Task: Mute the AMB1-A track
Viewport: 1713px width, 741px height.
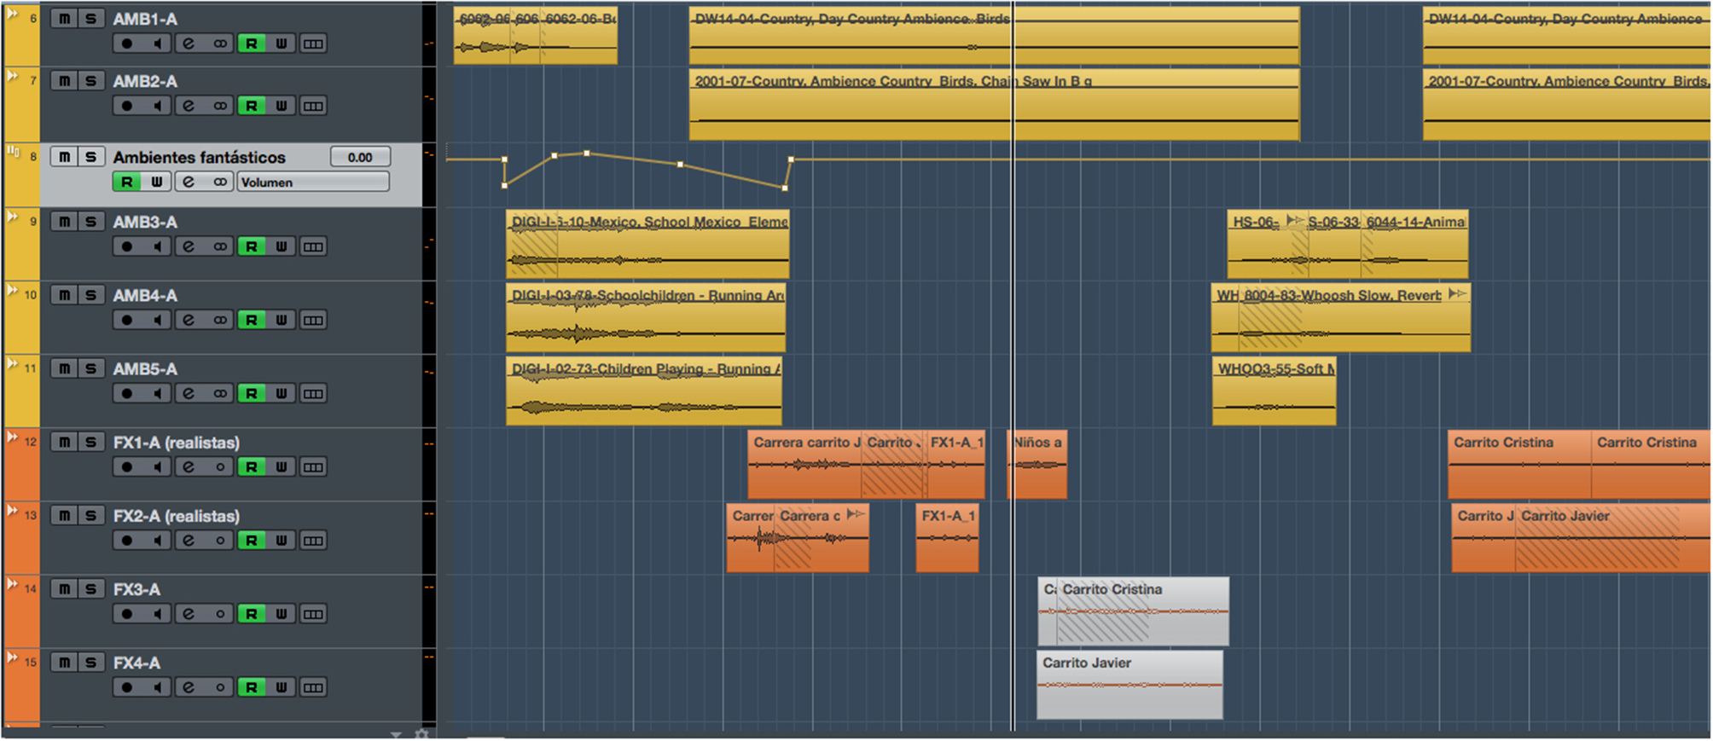Action: (x=65, y=19)
